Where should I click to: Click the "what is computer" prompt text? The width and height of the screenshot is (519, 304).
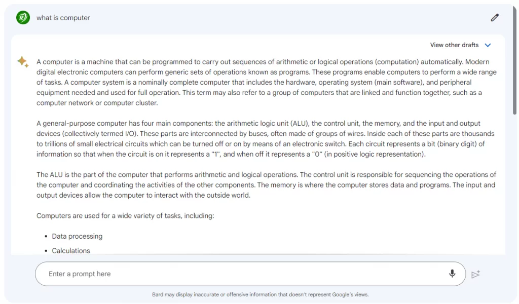(63, 18)
